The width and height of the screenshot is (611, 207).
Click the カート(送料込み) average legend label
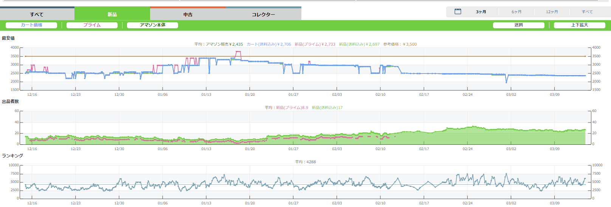click(269, 44)
